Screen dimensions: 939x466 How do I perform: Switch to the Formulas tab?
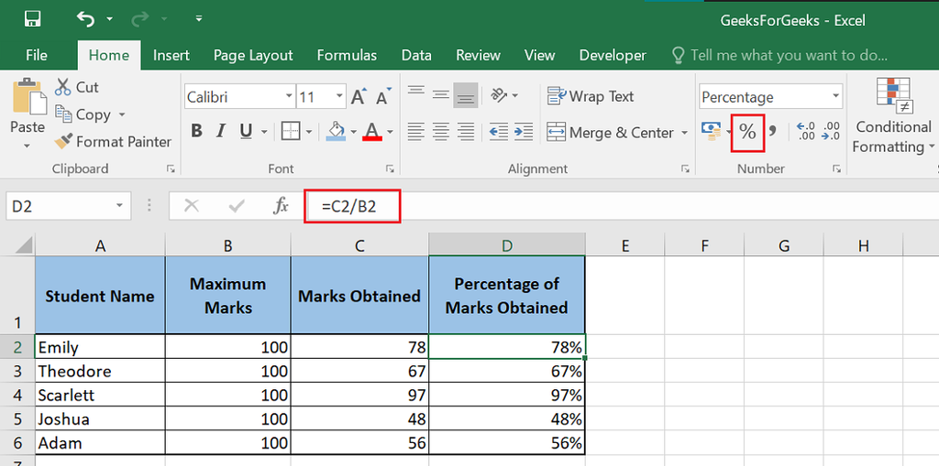(347, 55)
